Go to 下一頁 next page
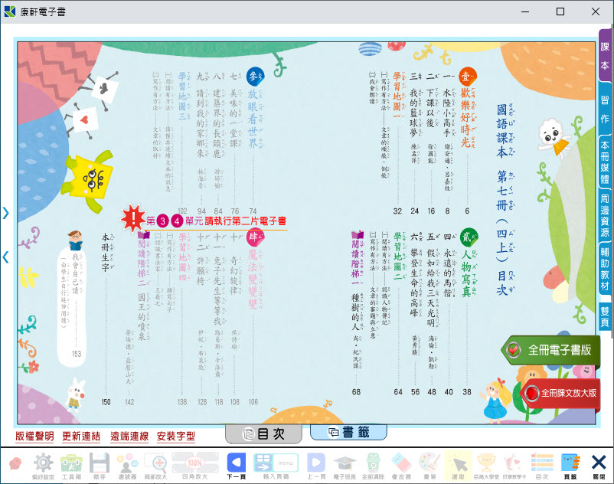The height and width of the screenshot is (484, 614). click(237, 463)
